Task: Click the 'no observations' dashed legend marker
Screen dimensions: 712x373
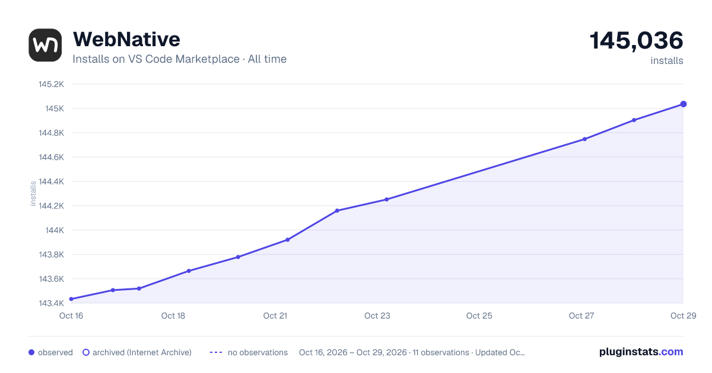Action: 216,352
